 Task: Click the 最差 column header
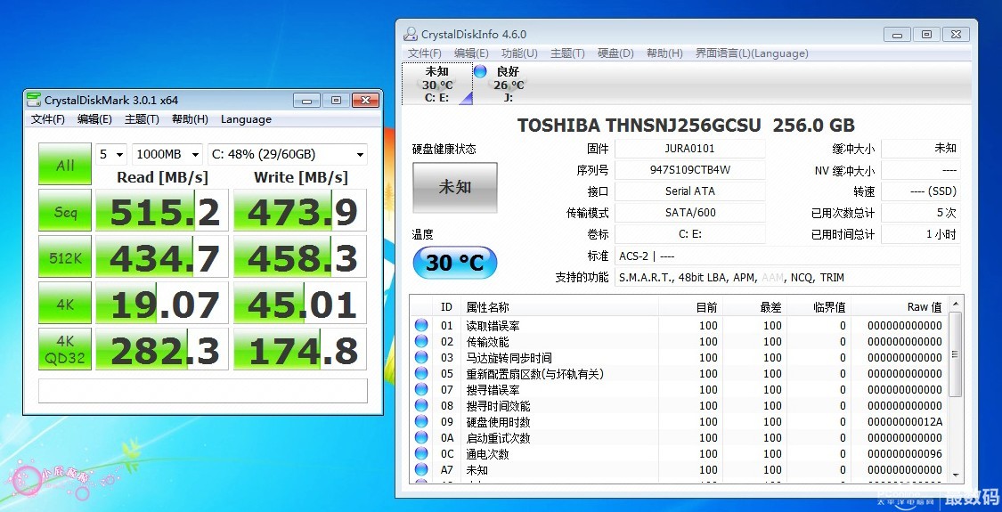[x=754, y=307]
